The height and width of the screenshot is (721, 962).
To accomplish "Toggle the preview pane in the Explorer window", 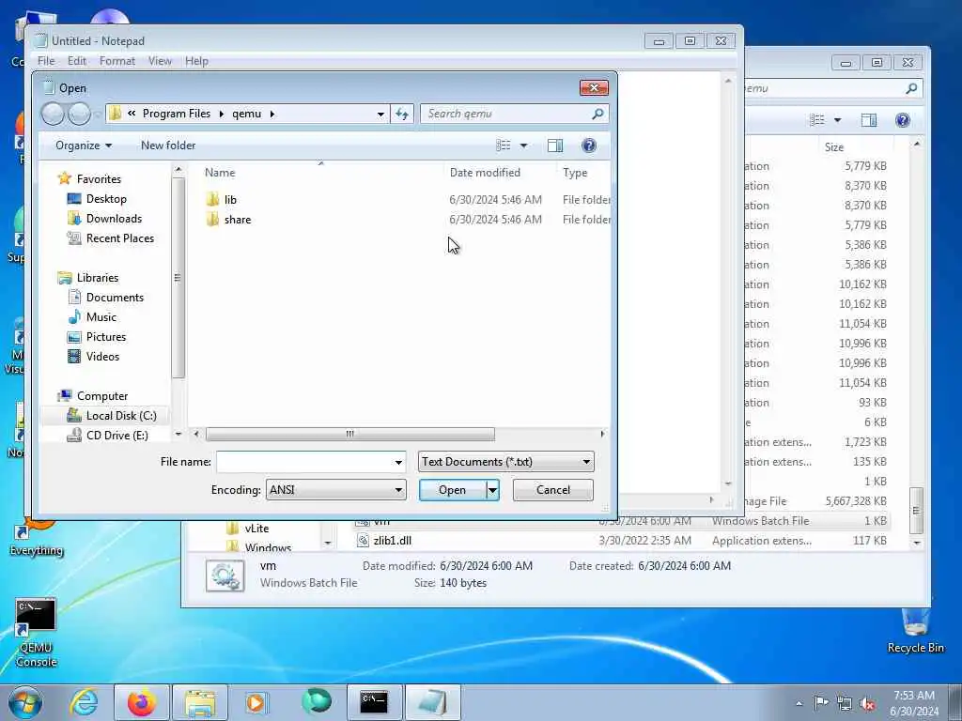I will [869, 120].
